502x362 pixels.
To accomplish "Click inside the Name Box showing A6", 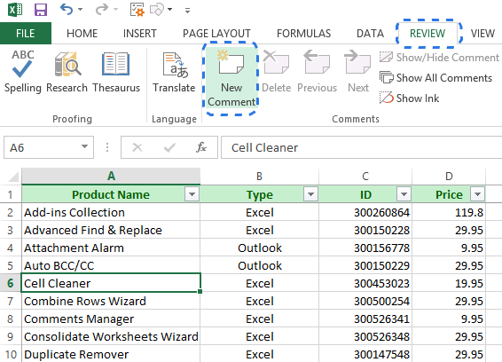I will tap(42, 147).
